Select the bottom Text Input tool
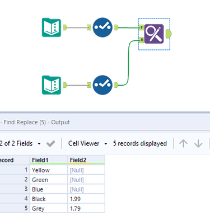 click(x=52, y=85)
